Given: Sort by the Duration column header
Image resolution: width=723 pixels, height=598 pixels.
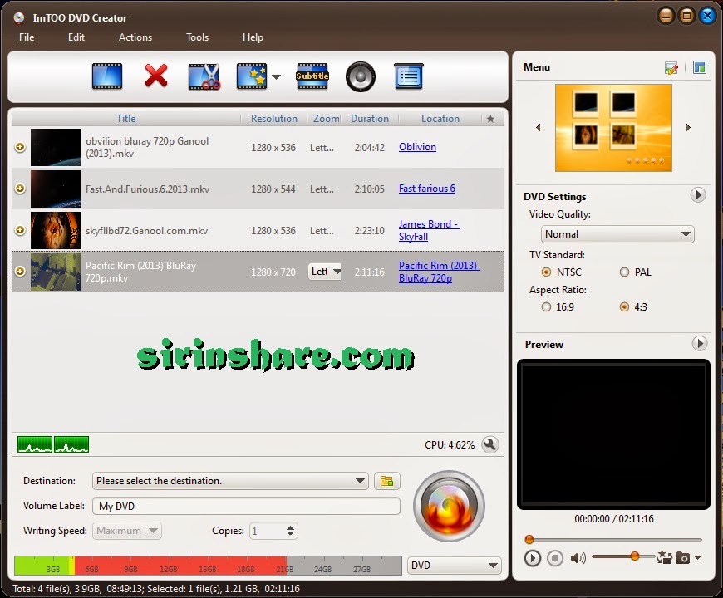Looking at the screenshot, I should pos(369,119).
